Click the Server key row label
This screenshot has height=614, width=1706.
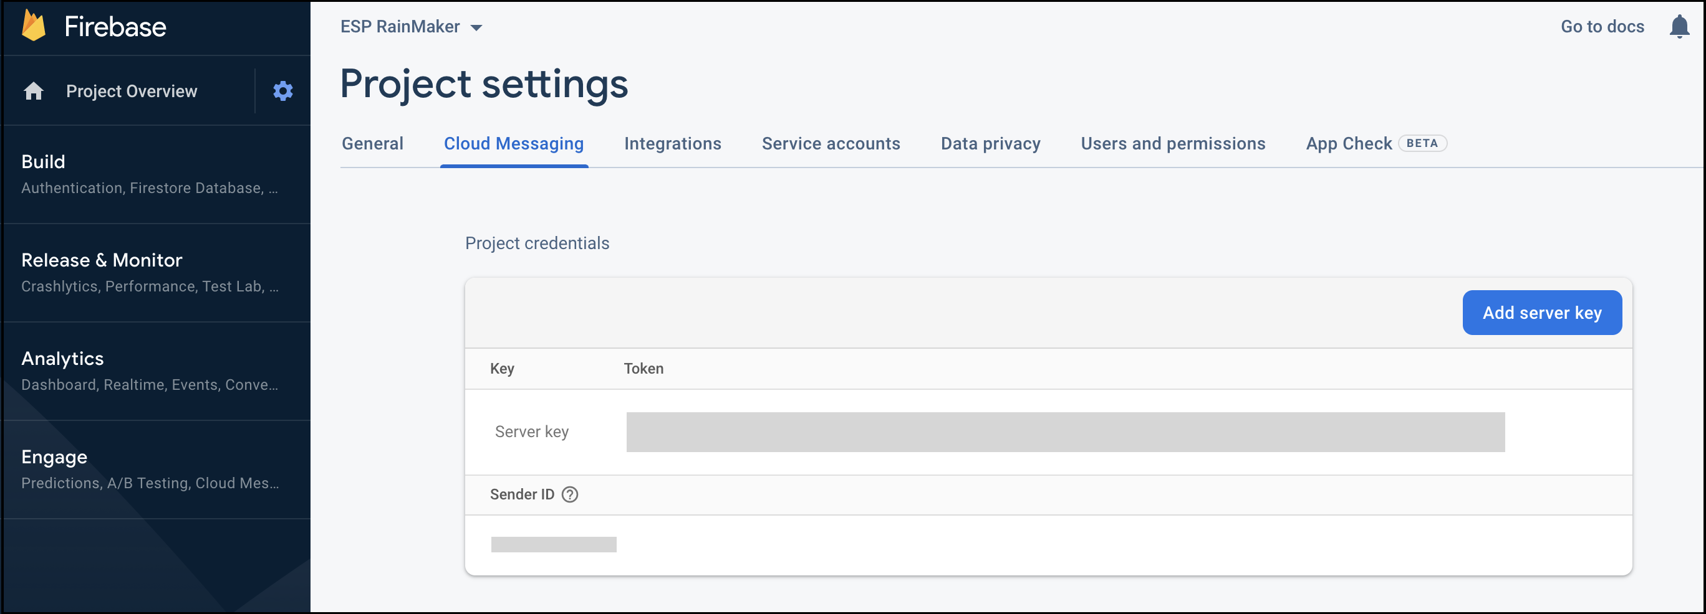[x=532, y=432]
